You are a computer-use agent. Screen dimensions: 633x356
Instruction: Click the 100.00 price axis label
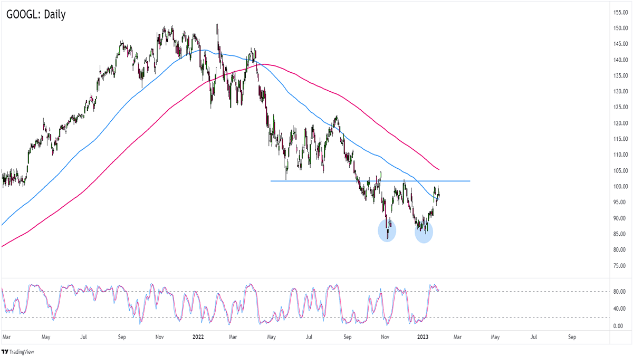pos(620,186)
